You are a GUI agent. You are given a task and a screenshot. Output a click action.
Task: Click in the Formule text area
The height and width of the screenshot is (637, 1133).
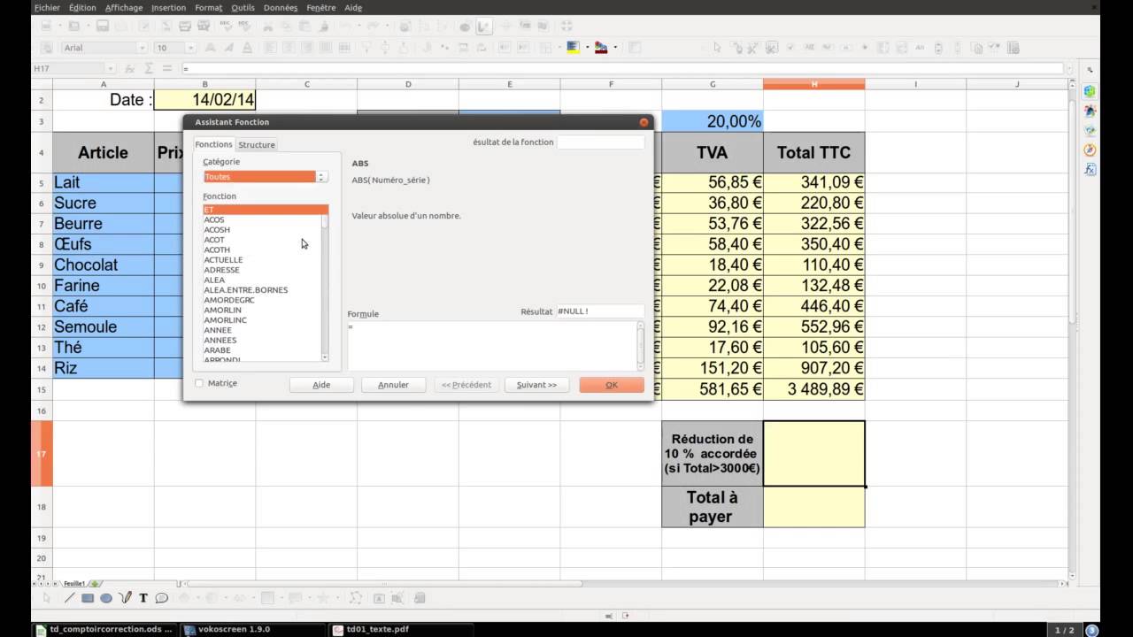click(x=491, y=345)
